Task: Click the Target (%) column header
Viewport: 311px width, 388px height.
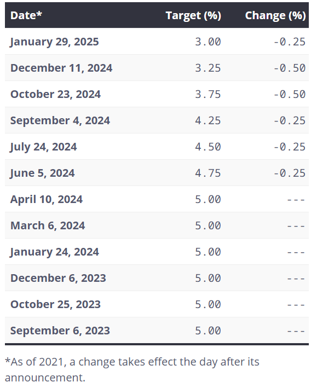Action: point(193,15)
